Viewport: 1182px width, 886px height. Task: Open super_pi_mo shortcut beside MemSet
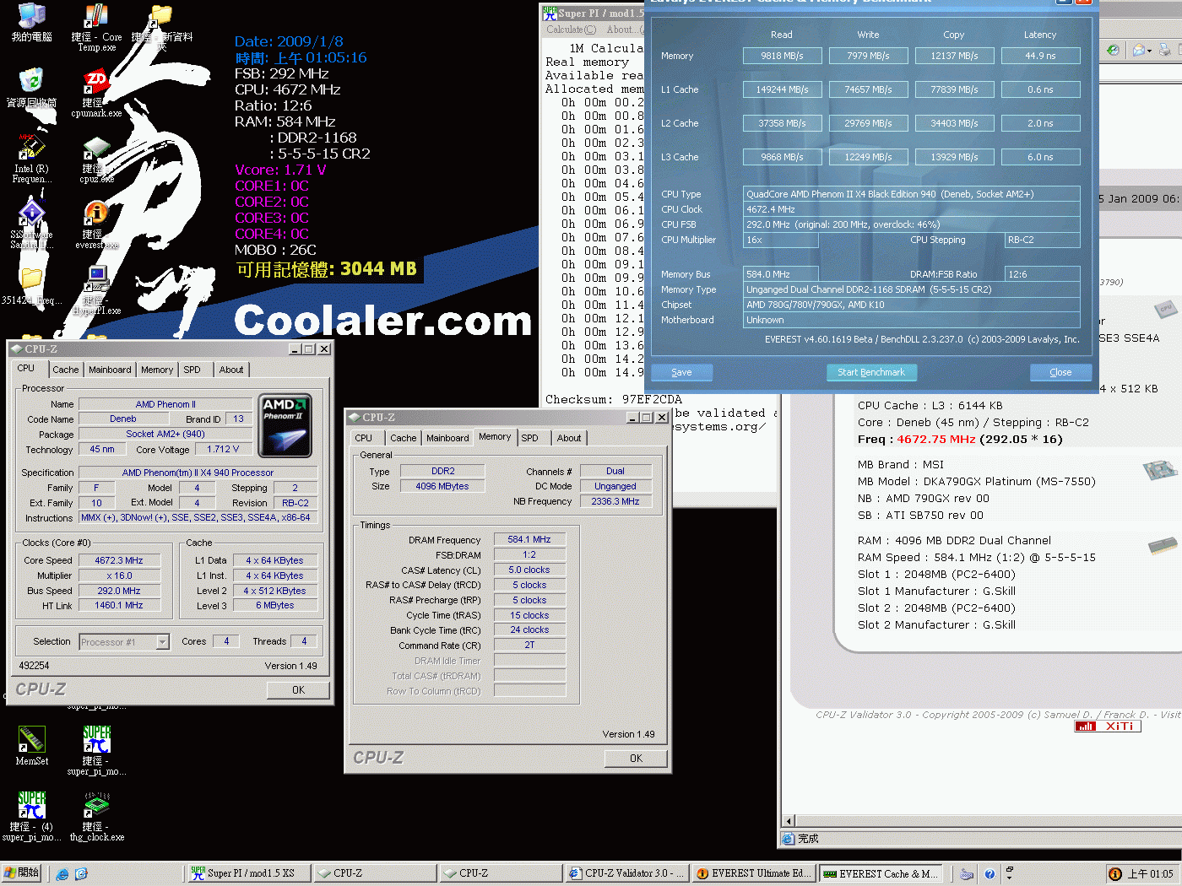click(96, 751)
